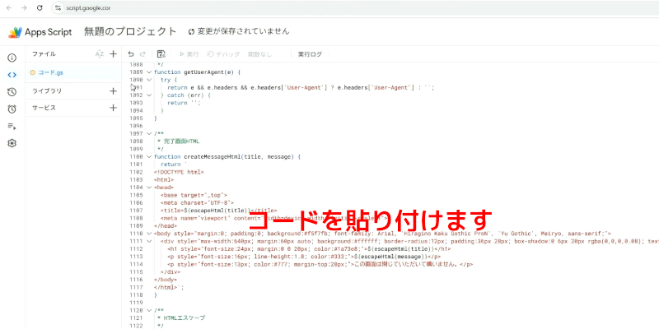Open Project Settings gear icon
The width and height of the screenshot is (659, 329).
point(12,143)
